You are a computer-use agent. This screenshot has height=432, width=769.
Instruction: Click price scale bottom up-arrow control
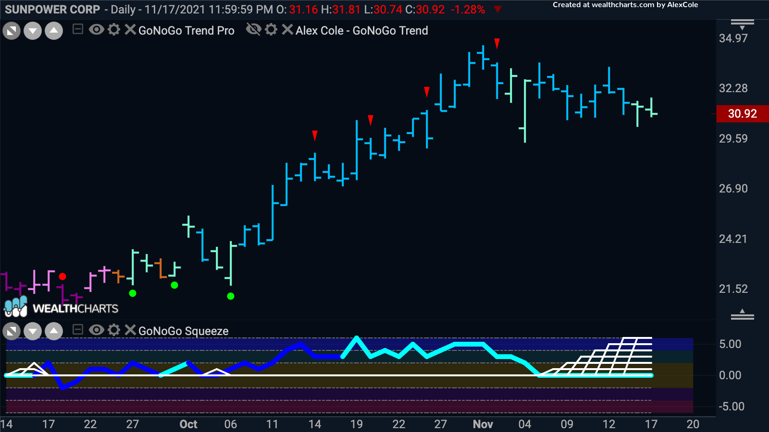[742, 314]
